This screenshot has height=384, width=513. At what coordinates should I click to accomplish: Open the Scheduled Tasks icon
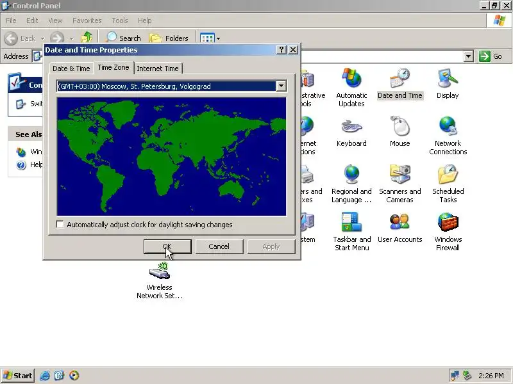448,184
